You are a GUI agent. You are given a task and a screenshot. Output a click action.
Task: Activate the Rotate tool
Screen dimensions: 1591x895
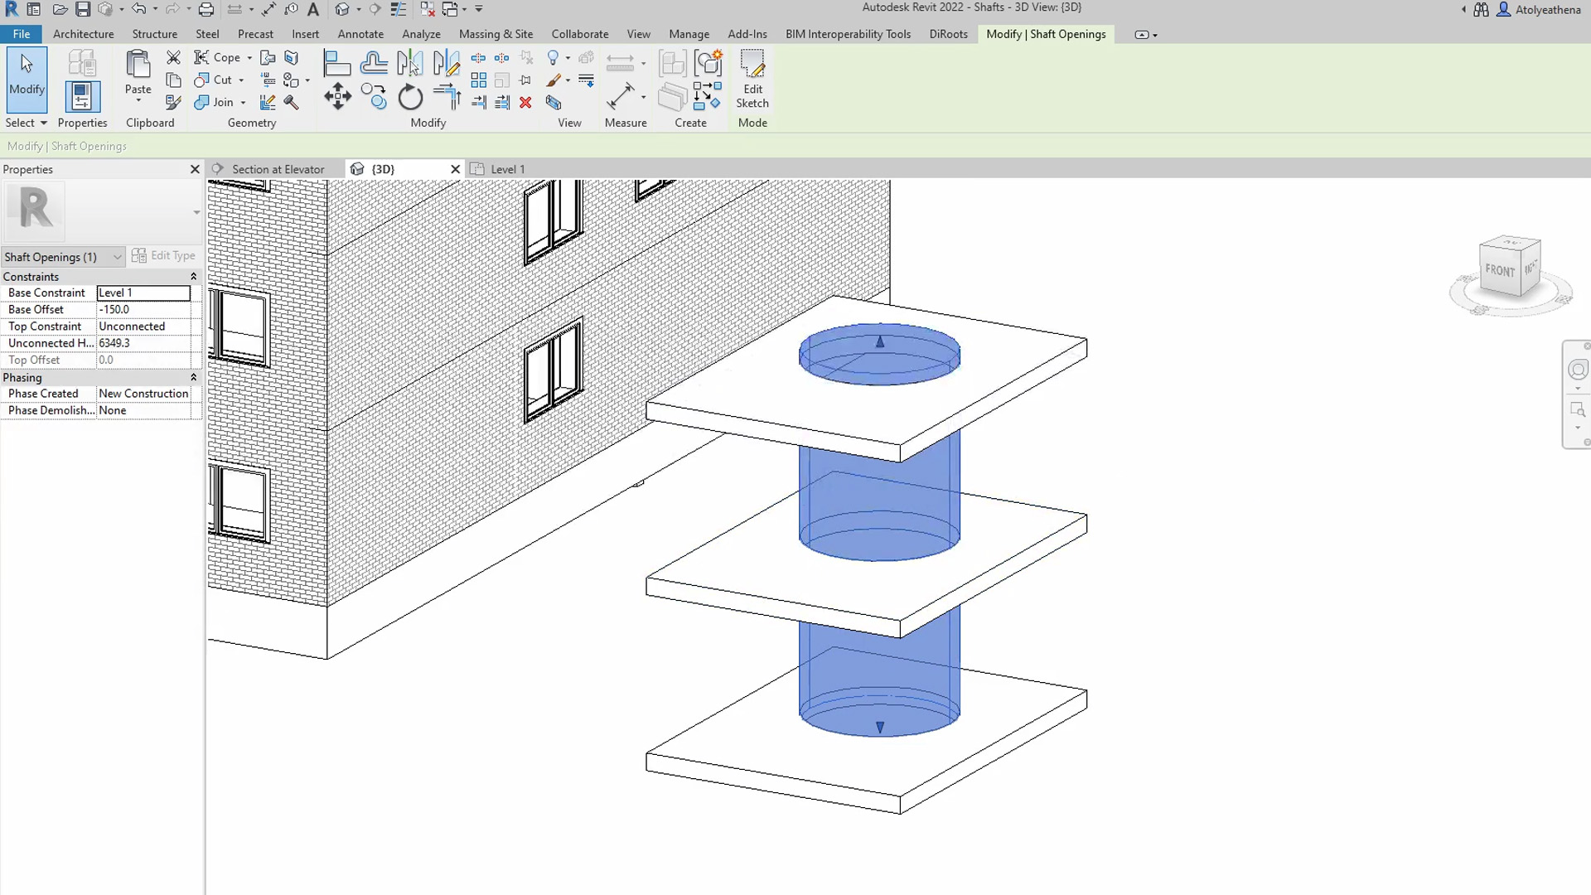pyautogui.click(x=410, y=97)
